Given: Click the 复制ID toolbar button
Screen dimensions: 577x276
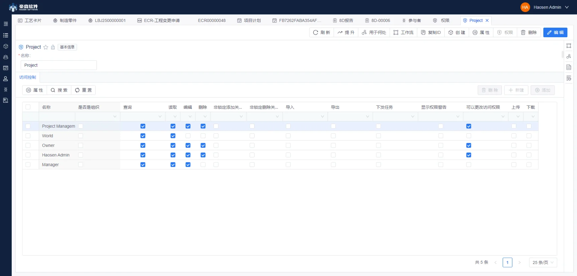Looking at the screenshot, I should [431, 32].
